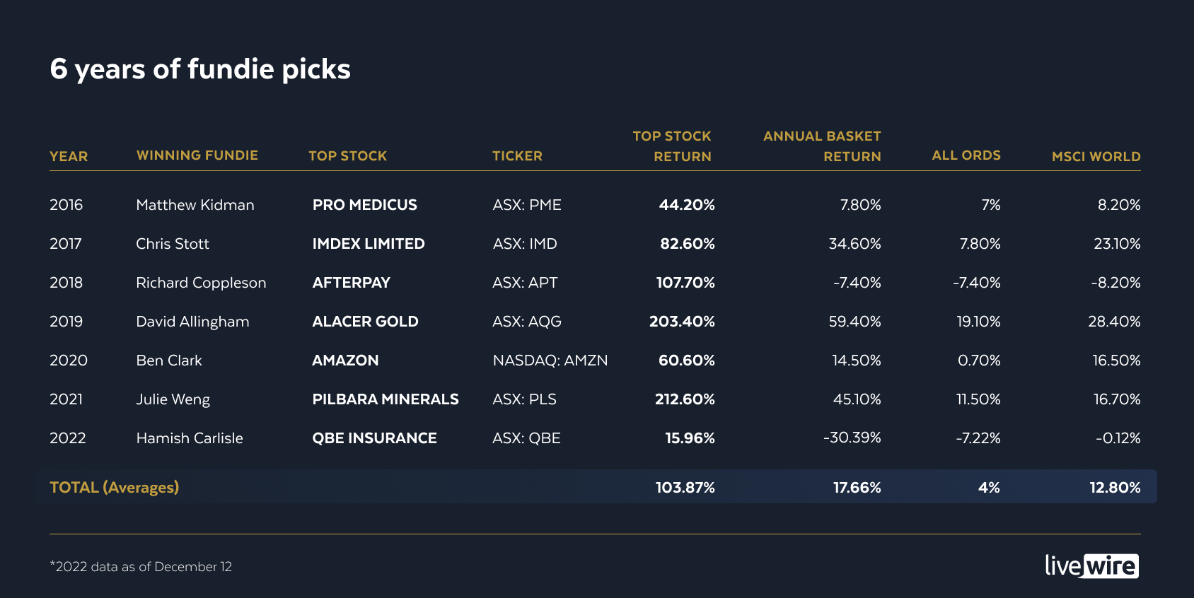Select fundie name Matthew Kidman

coord(195,205)
